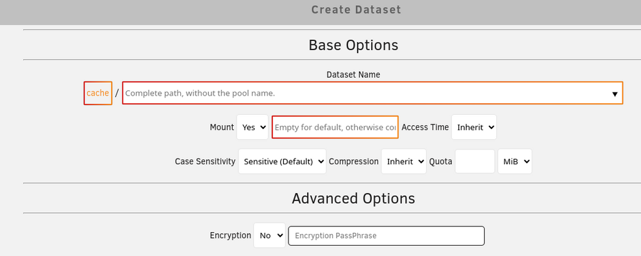Click the Compression label
Viewport: 641px width, 256px height.
coord(354,162)
